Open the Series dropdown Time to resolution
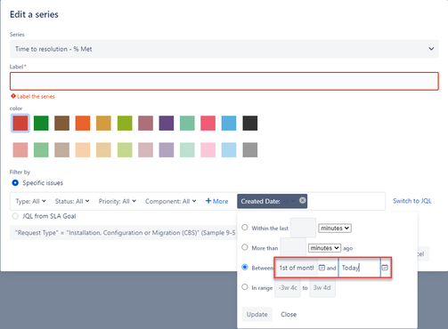 click(224, 49)
